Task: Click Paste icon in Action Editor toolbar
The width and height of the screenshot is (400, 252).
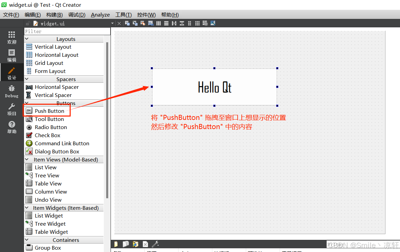Action: pos(136,244)
